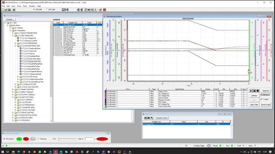Open the Tools menu

(x=25, y=6)
